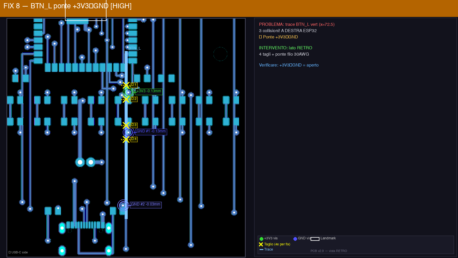Click the 'GND #1 -0.13mm' annotation label

151,131
